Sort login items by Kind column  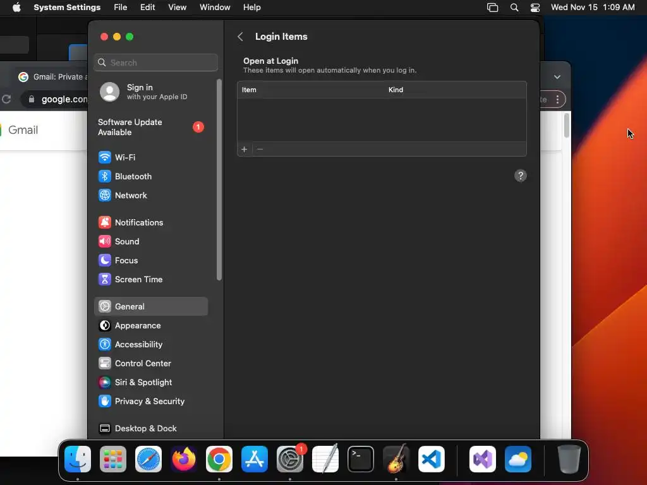[396, 90]
